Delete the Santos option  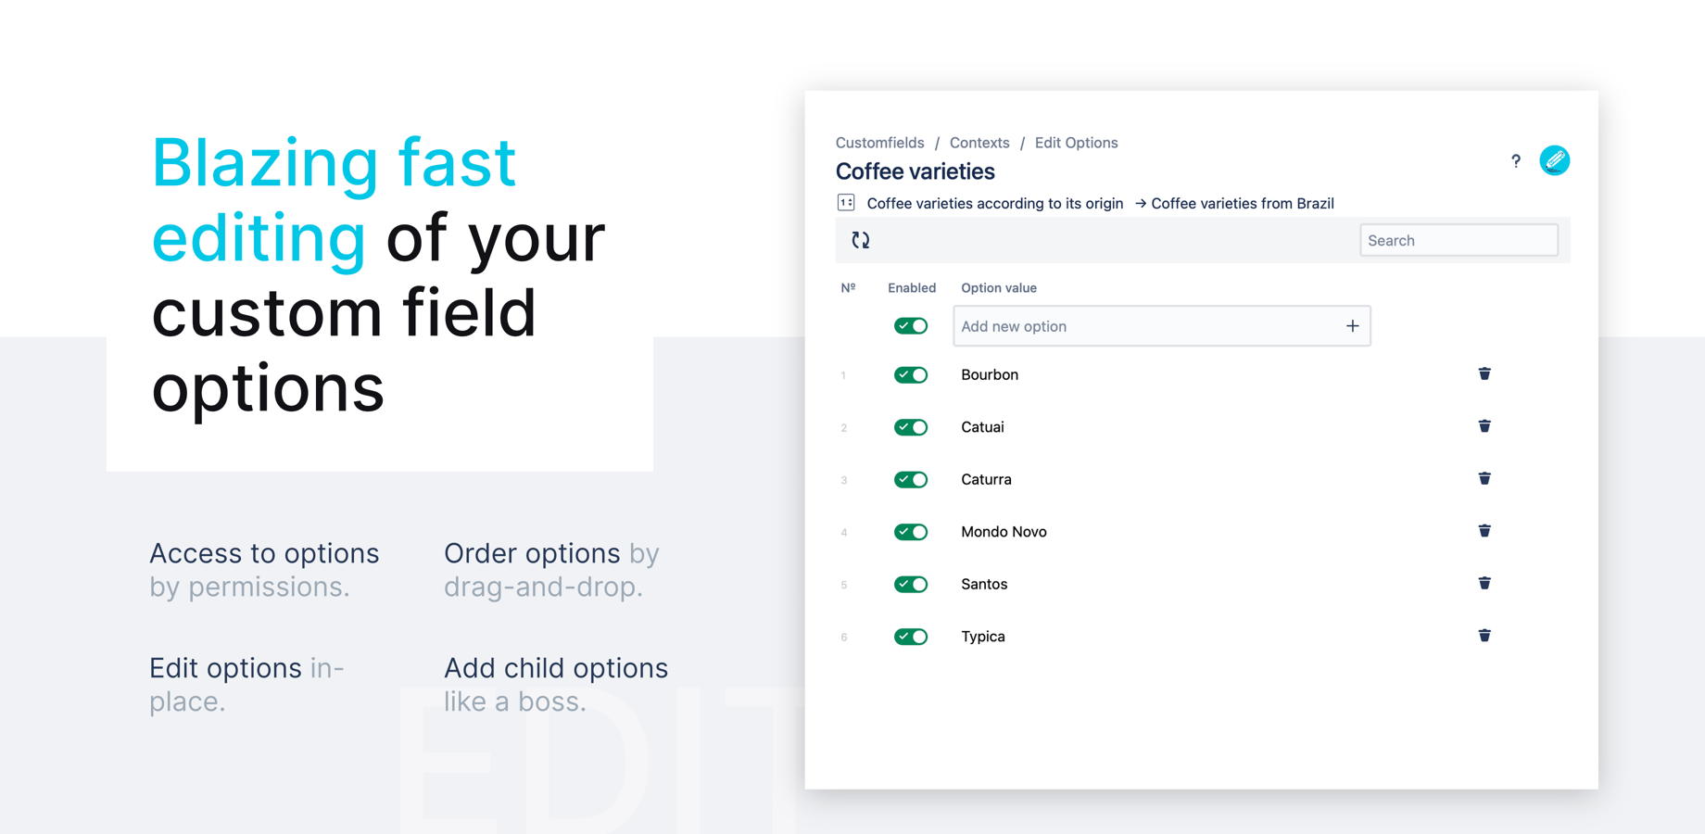pyautogui.click(x=1484, y=583)
